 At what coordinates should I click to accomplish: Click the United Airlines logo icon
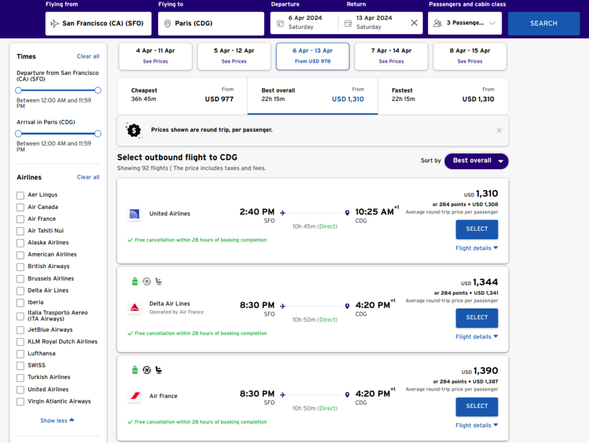tap(134, 214)
